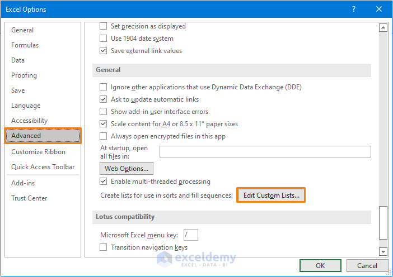Open Help with the question mark icon
Viewport: 393px width, 277px height.
[354, 9]
